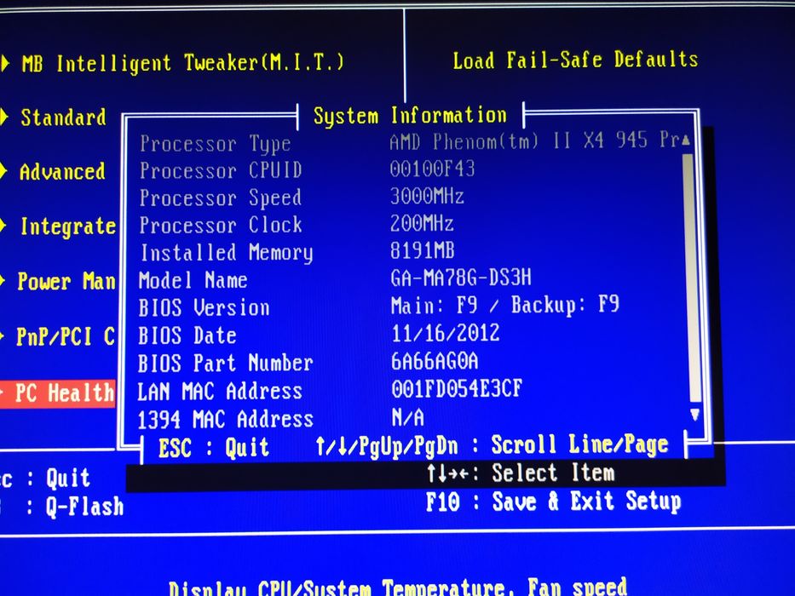Click the GA-MA78G-DS3H model value
The height and width of the screenshot is (596, 795).
pos(461,278)
